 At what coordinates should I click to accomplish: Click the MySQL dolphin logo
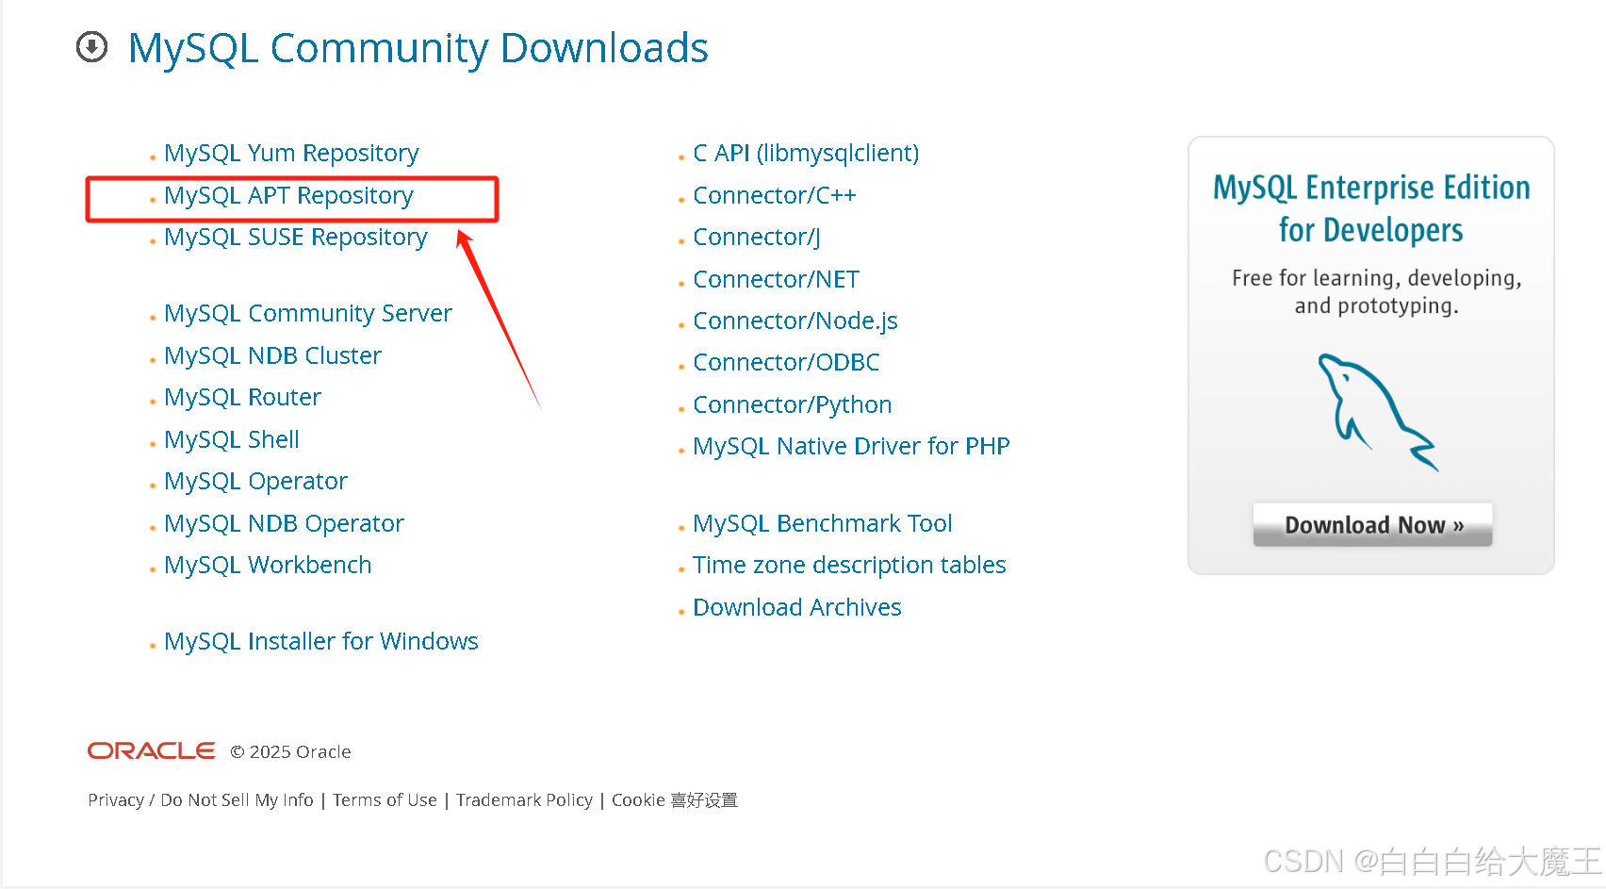point(1377,412)
